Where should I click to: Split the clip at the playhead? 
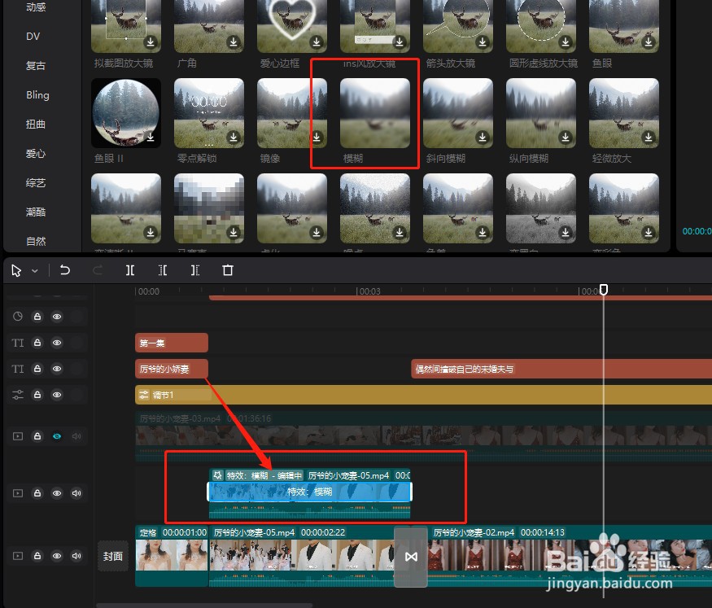[130, 270]
